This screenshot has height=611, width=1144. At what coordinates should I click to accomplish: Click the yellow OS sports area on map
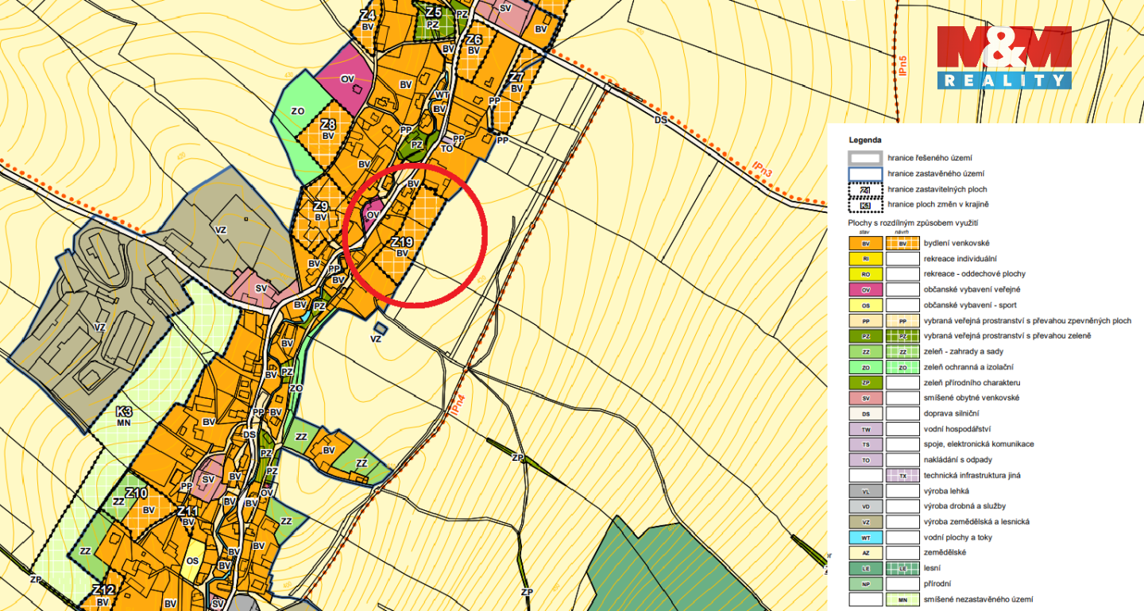tap(192, 560)
